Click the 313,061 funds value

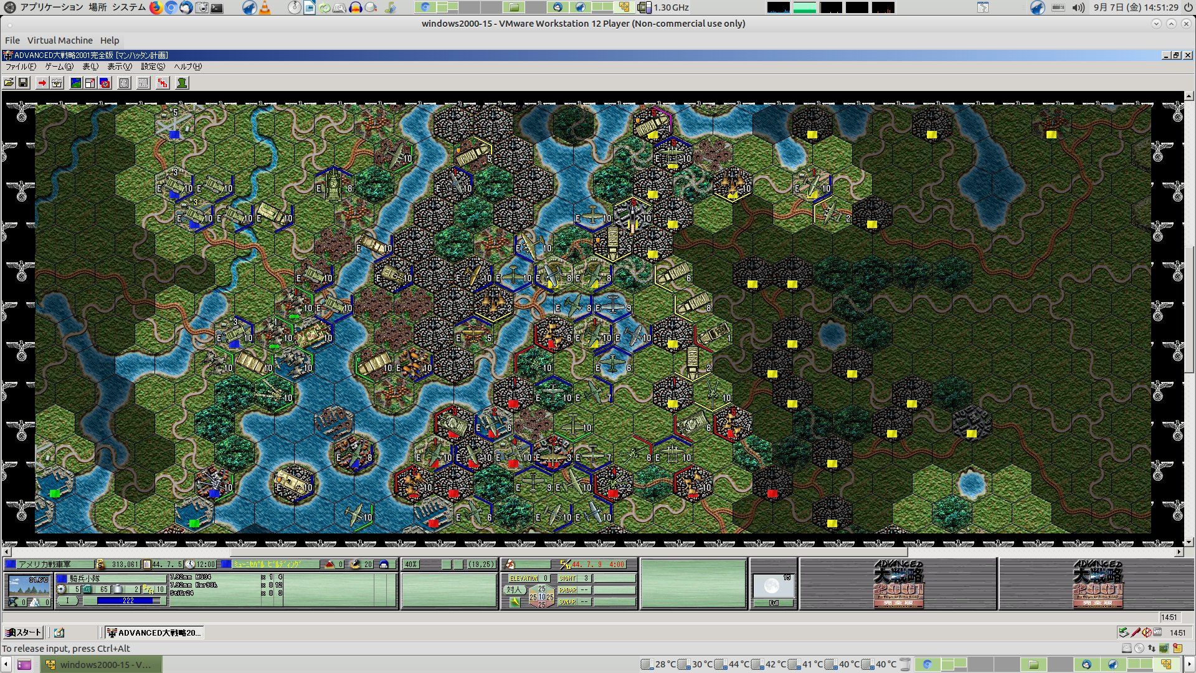tap(124, 565)
